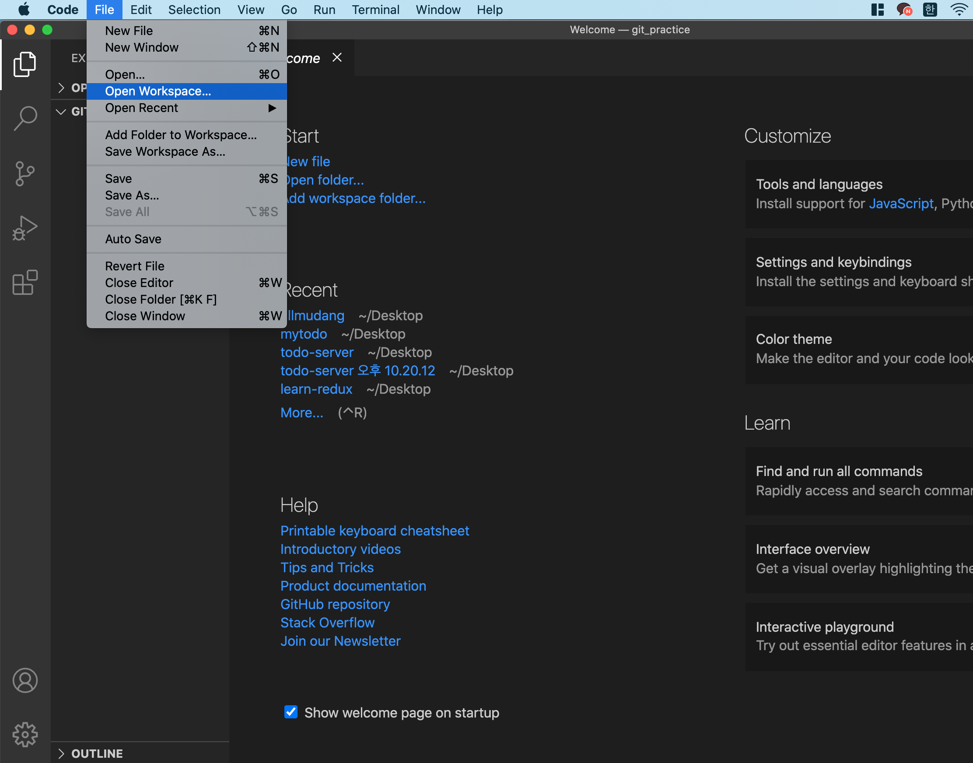Select Open Workspace... menu item
The height and width of the screenshot is (763, 973).
point(157,91)
